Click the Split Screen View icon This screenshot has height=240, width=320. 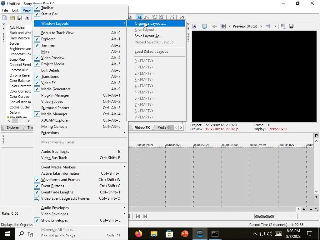(x=223, y=26)
